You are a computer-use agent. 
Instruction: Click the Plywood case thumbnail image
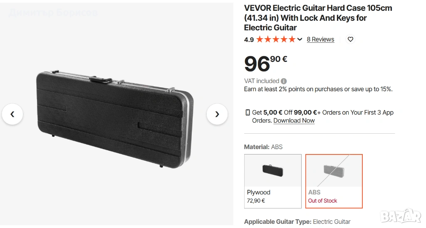(x=273, y=171)
